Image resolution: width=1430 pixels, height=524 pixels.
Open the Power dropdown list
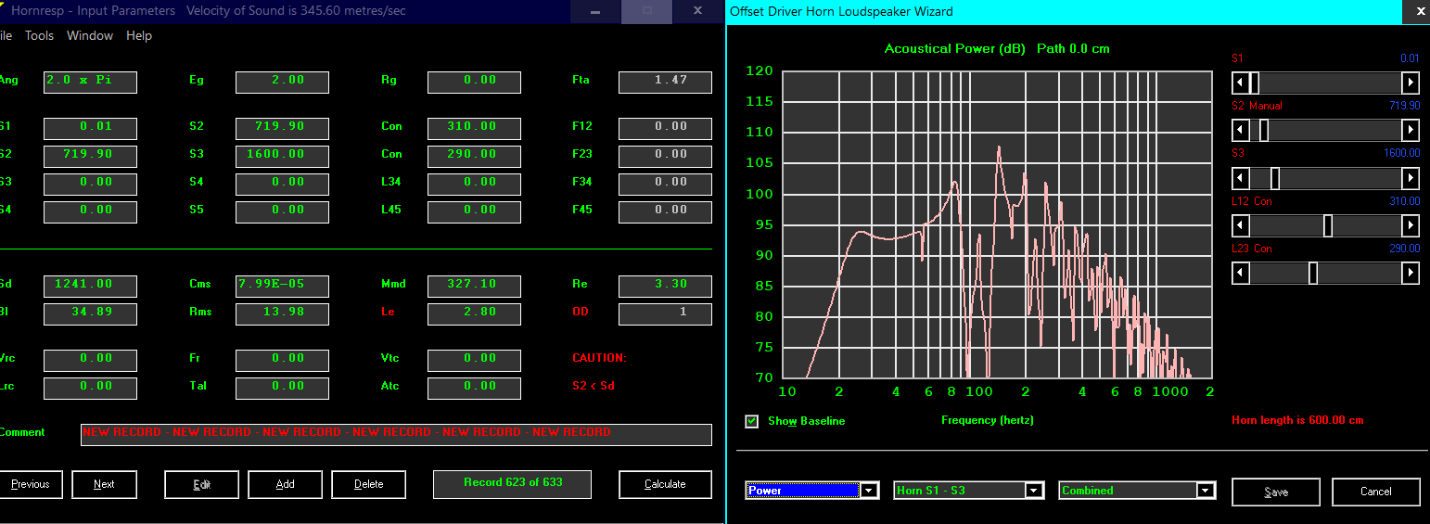point(869,491)
